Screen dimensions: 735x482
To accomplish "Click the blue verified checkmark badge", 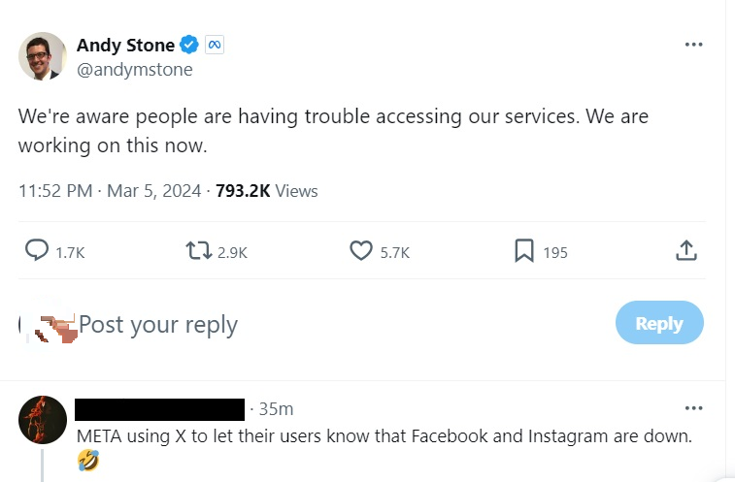I will pyautogui.click(x=190, y=45).
